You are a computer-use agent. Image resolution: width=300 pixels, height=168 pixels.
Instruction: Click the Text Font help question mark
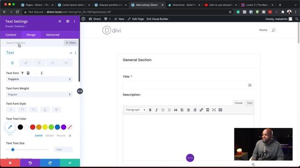pyautogui.click(x=22, y=73)
